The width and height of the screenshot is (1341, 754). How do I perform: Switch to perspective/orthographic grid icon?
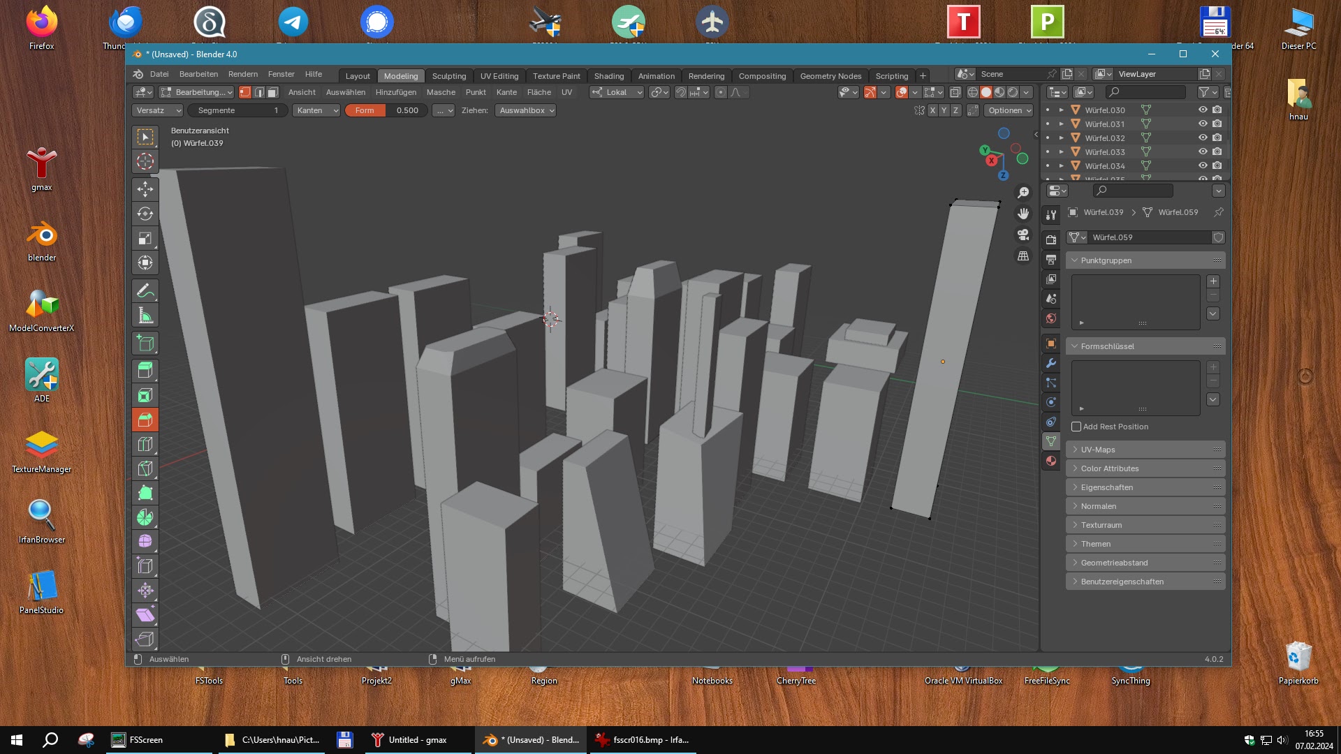(x=1023, y=256)
